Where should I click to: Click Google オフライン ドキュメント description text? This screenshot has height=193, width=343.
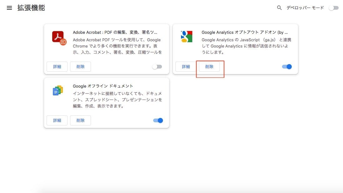118,100
